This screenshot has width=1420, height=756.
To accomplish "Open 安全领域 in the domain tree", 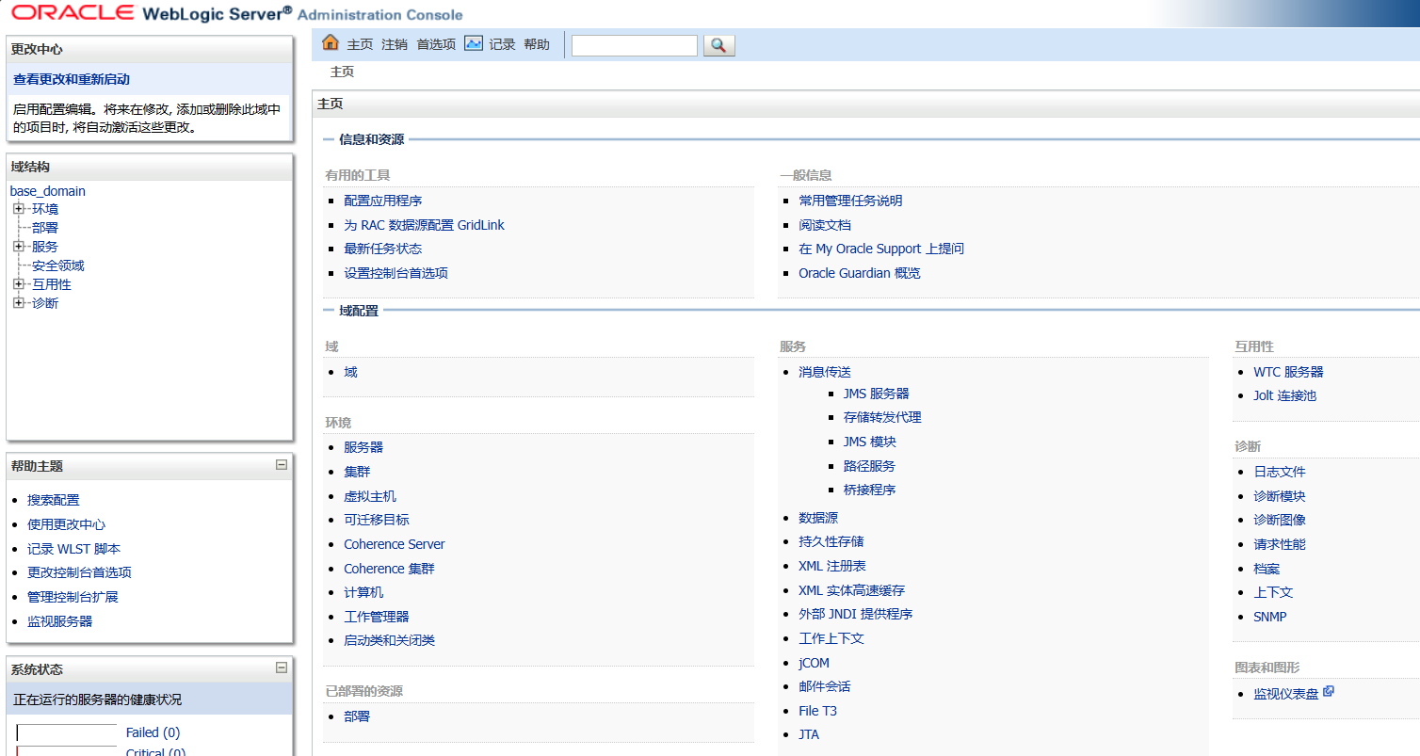I will click(x=58, y=265).
